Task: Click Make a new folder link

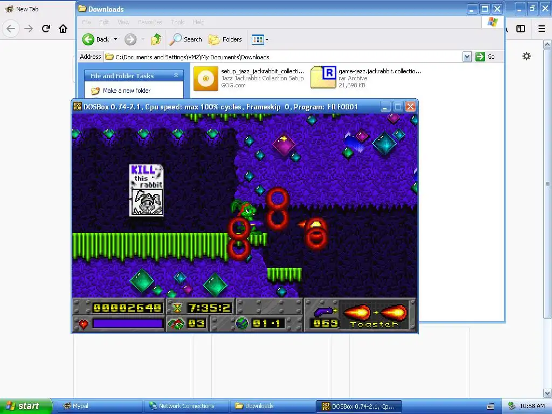Action: click(126, 91)
